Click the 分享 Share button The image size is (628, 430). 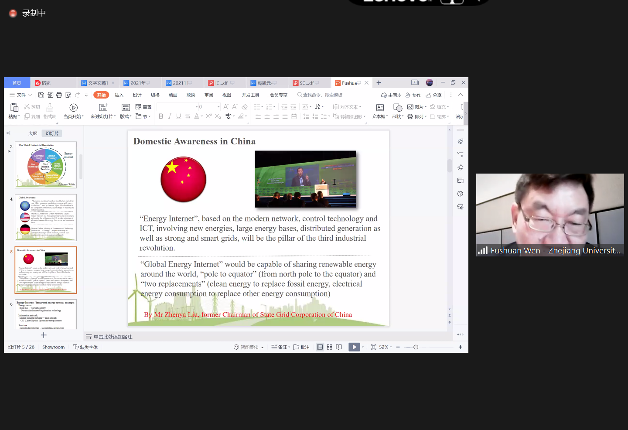(x=434, y=95)
